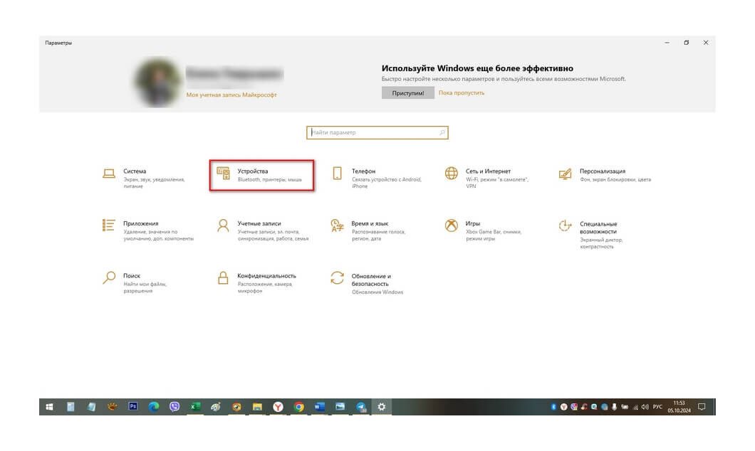Image resolution: width=755 pixels, height=451 pixels.
Task: Click the magnifier icon in search box
Action: point(442,132)
